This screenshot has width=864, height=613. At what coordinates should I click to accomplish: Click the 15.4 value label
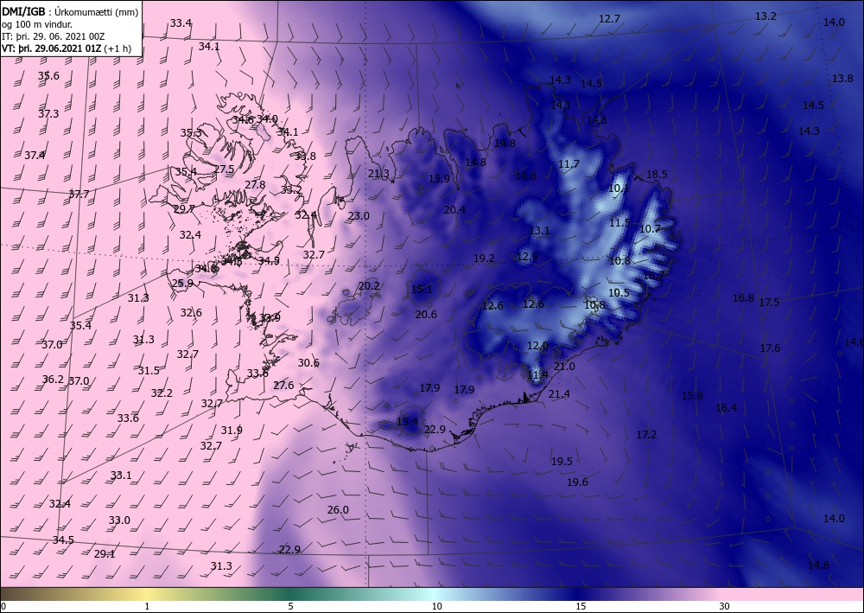click(x=407, y=422)
